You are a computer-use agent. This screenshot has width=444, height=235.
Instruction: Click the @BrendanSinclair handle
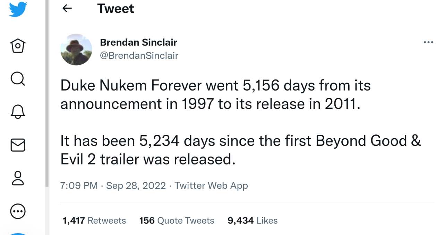(139, 55)
